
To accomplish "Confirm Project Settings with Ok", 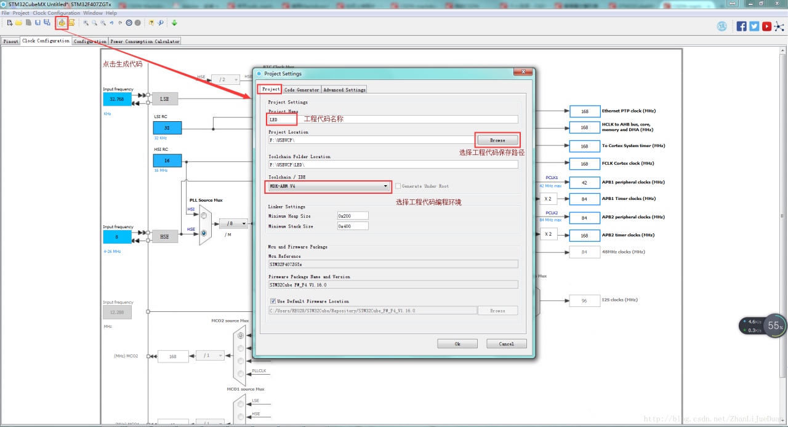I will tap(457, 344).
